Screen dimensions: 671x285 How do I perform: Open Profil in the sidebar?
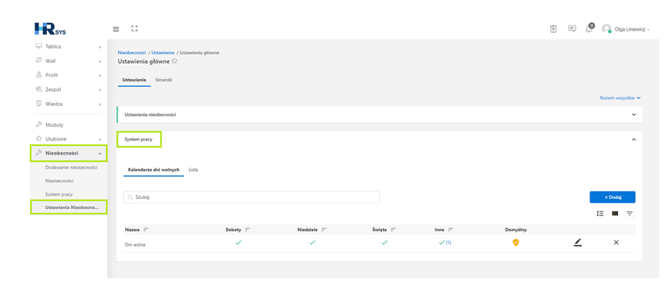coord(52,75)
